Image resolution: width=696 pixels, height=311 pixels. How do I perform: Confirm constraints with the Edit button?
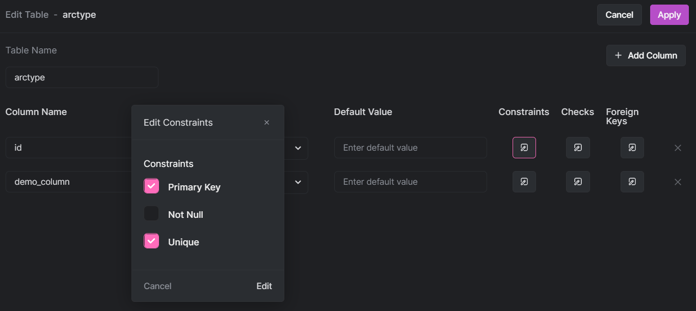point(264,286)
